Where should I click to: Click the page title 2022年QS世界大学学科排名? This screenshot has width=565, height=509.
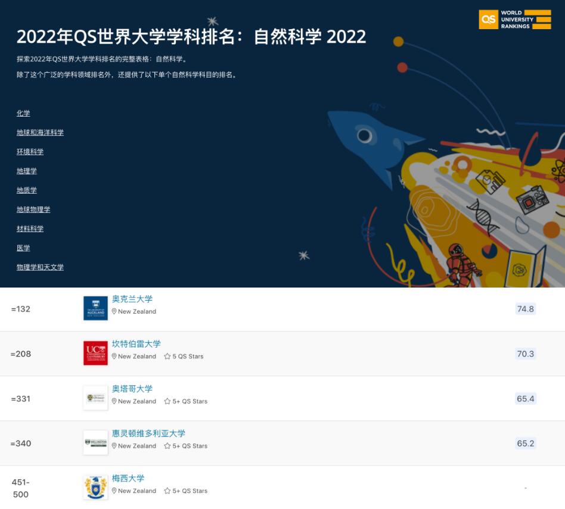(x=191, y=37)
